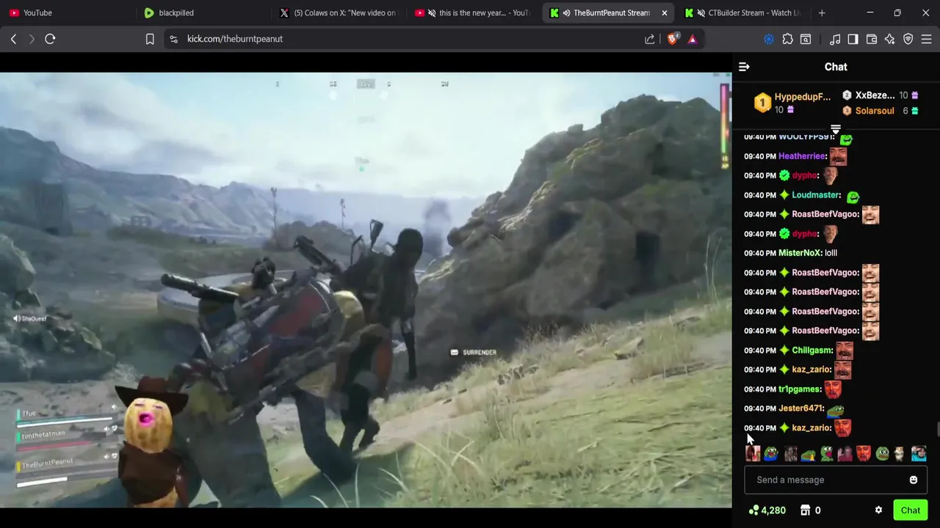940x528 pixels.
Task: Click the green Chat send button
Action: (911, 510)
